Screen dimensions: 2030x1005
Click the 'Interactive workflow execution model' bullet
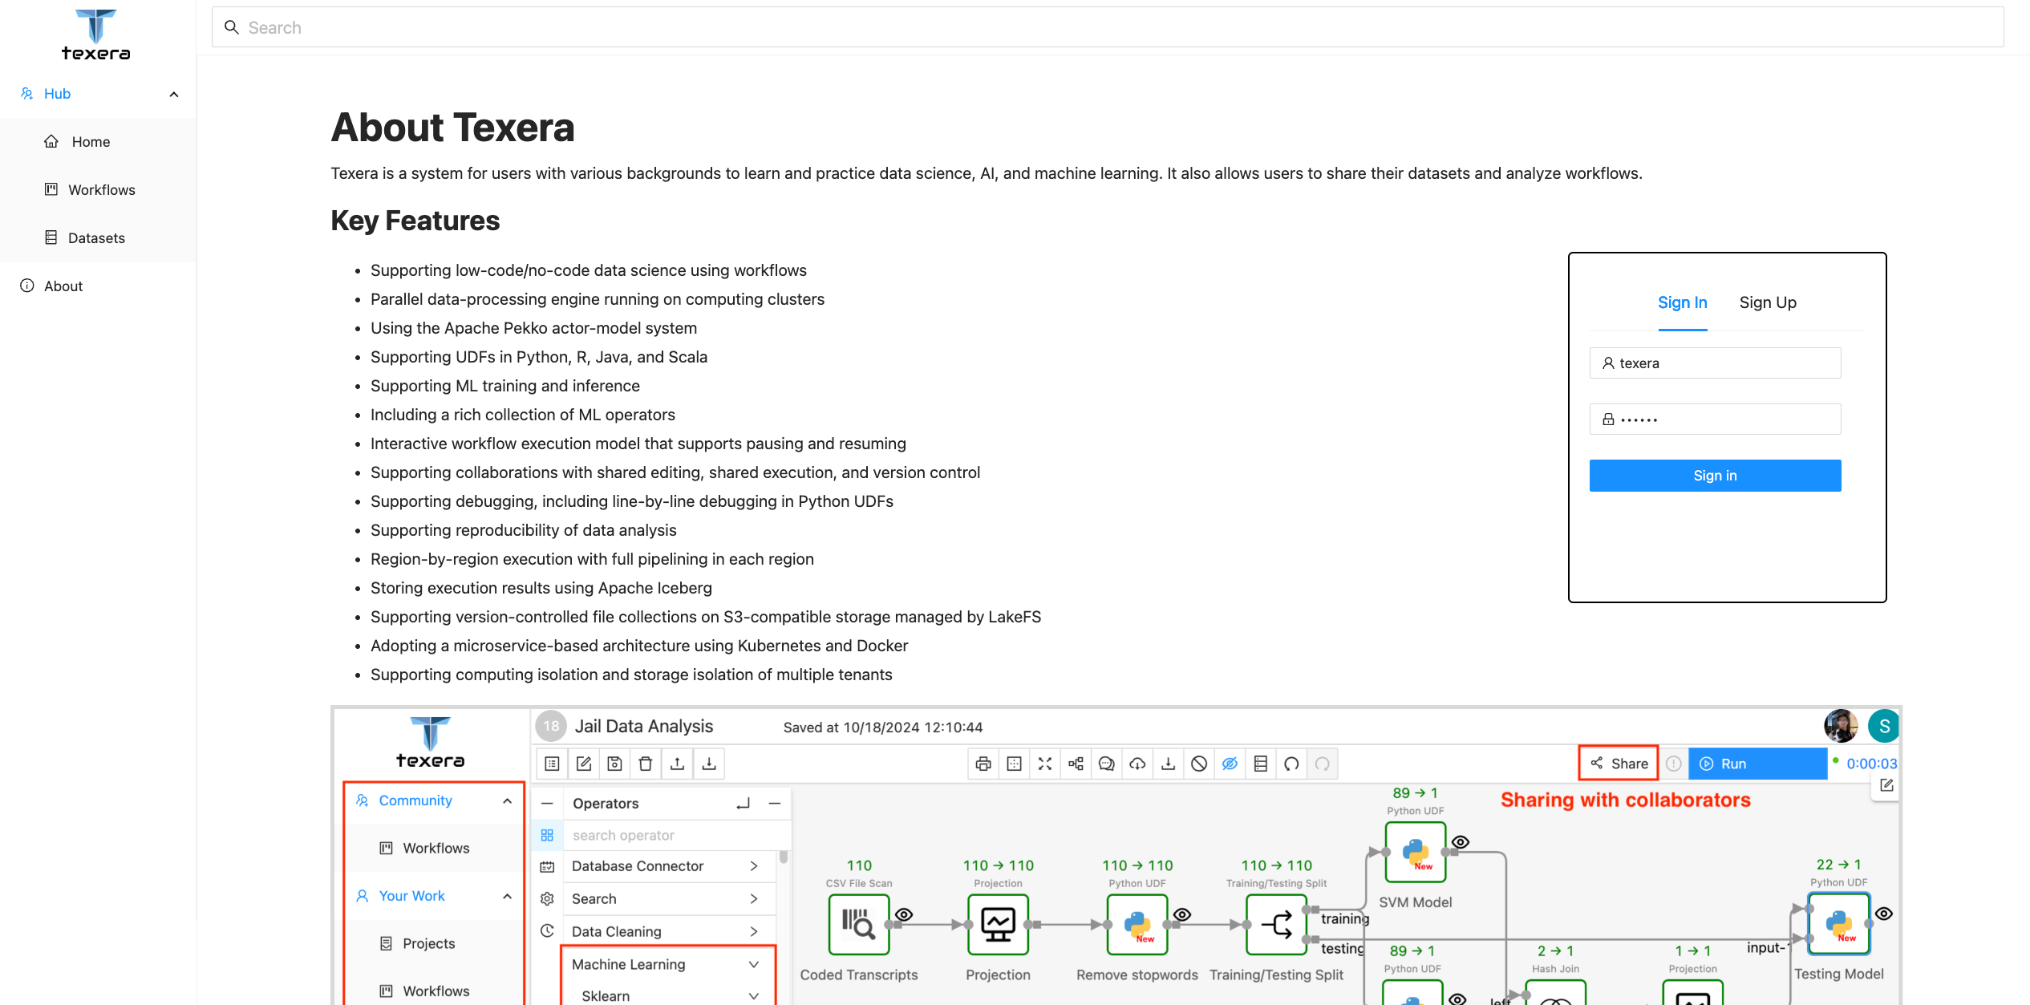click(638, 444)
